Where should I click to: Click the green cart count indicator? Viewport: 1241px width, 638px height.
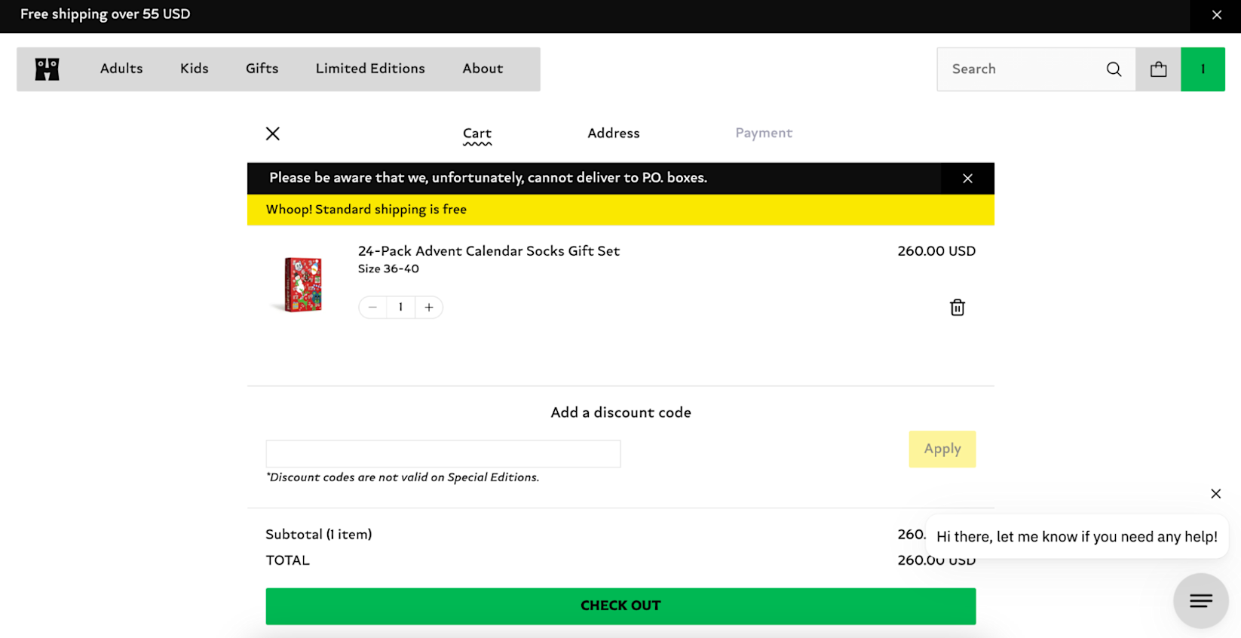coord(1203,69)
